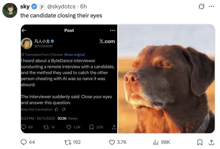Click the frxiaobei profile avatar

(x=27, y=43)
